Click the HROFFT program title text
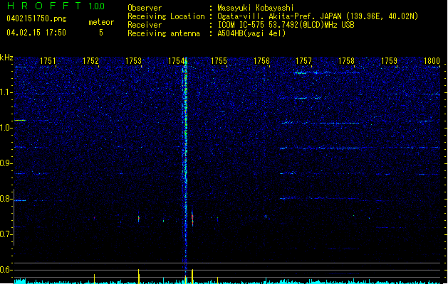Image resolution: width=448 pixels, height=284 pixels. (44, 6)
